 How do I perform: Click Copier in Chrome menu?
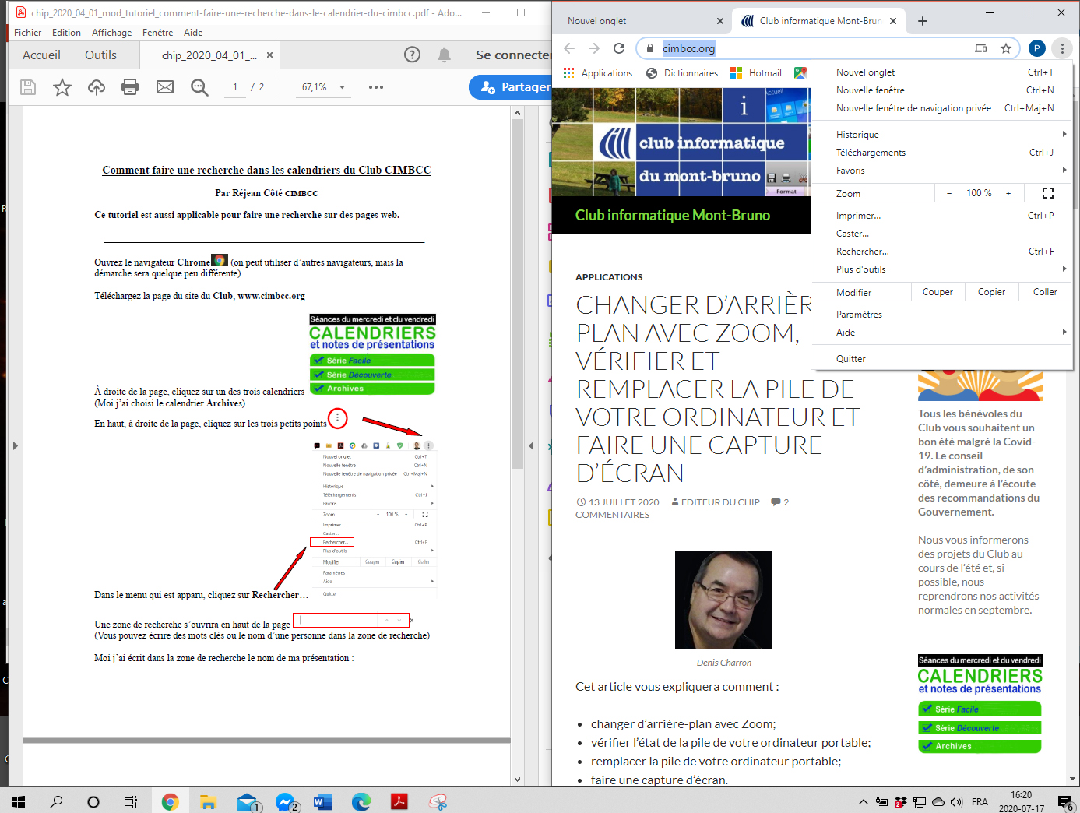pyautogui.click(x=991, y=292)
